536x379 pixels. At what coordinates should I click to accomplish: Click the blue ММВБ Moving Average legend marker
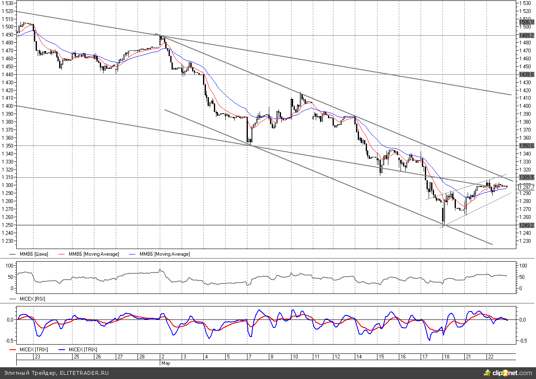pos(133,254)
